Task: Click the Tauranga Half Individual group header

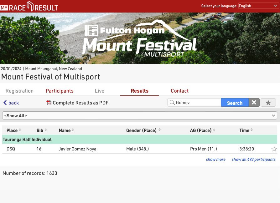Action: [140, 140]
